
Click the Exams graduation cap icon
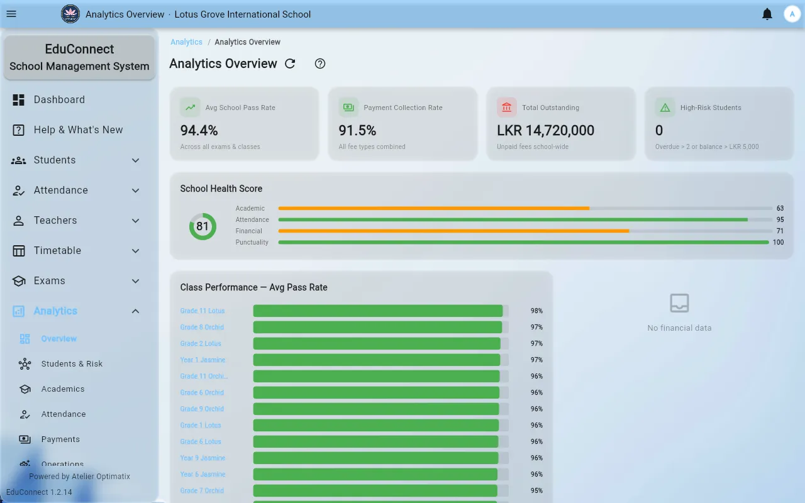coord(19,280)
